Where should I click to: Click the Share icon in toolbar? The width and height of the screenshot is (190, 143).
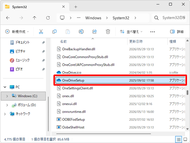pyautogui.click(x=95, y=32)
